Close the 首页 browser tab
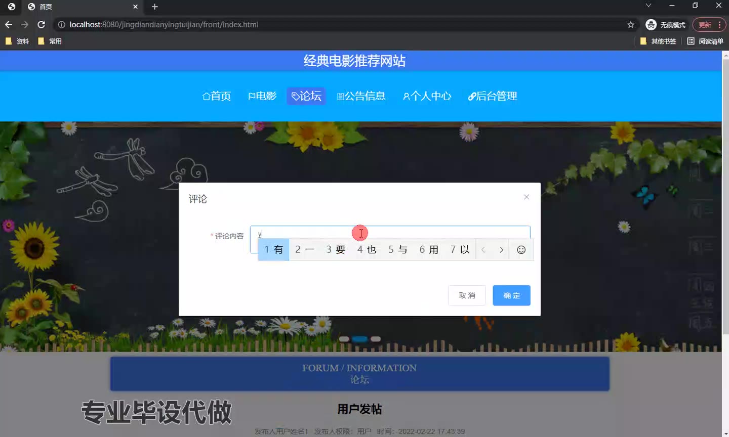The image size is (729, 437). tap(135, 7)
